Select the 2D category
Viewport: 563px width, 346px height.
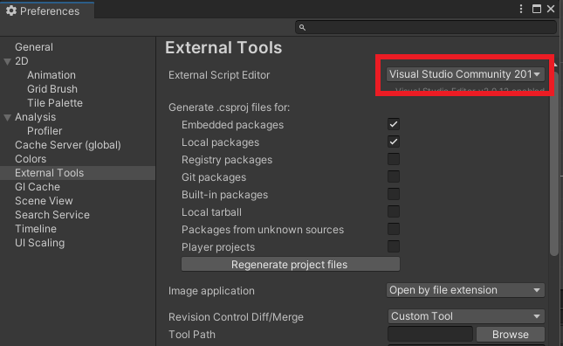[x=22, y=61]
